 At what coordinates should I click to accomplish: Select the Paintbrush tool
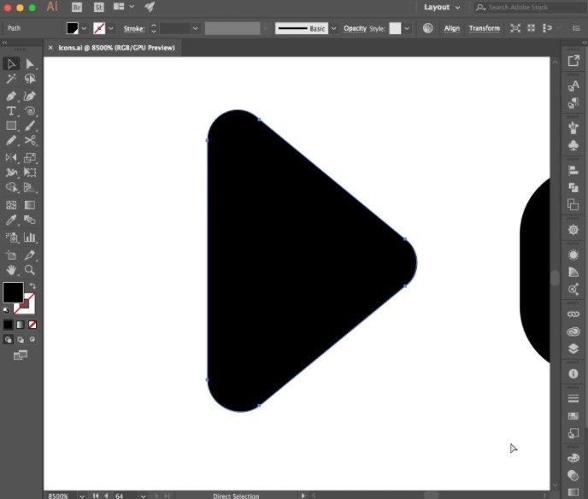click(30, 126)
